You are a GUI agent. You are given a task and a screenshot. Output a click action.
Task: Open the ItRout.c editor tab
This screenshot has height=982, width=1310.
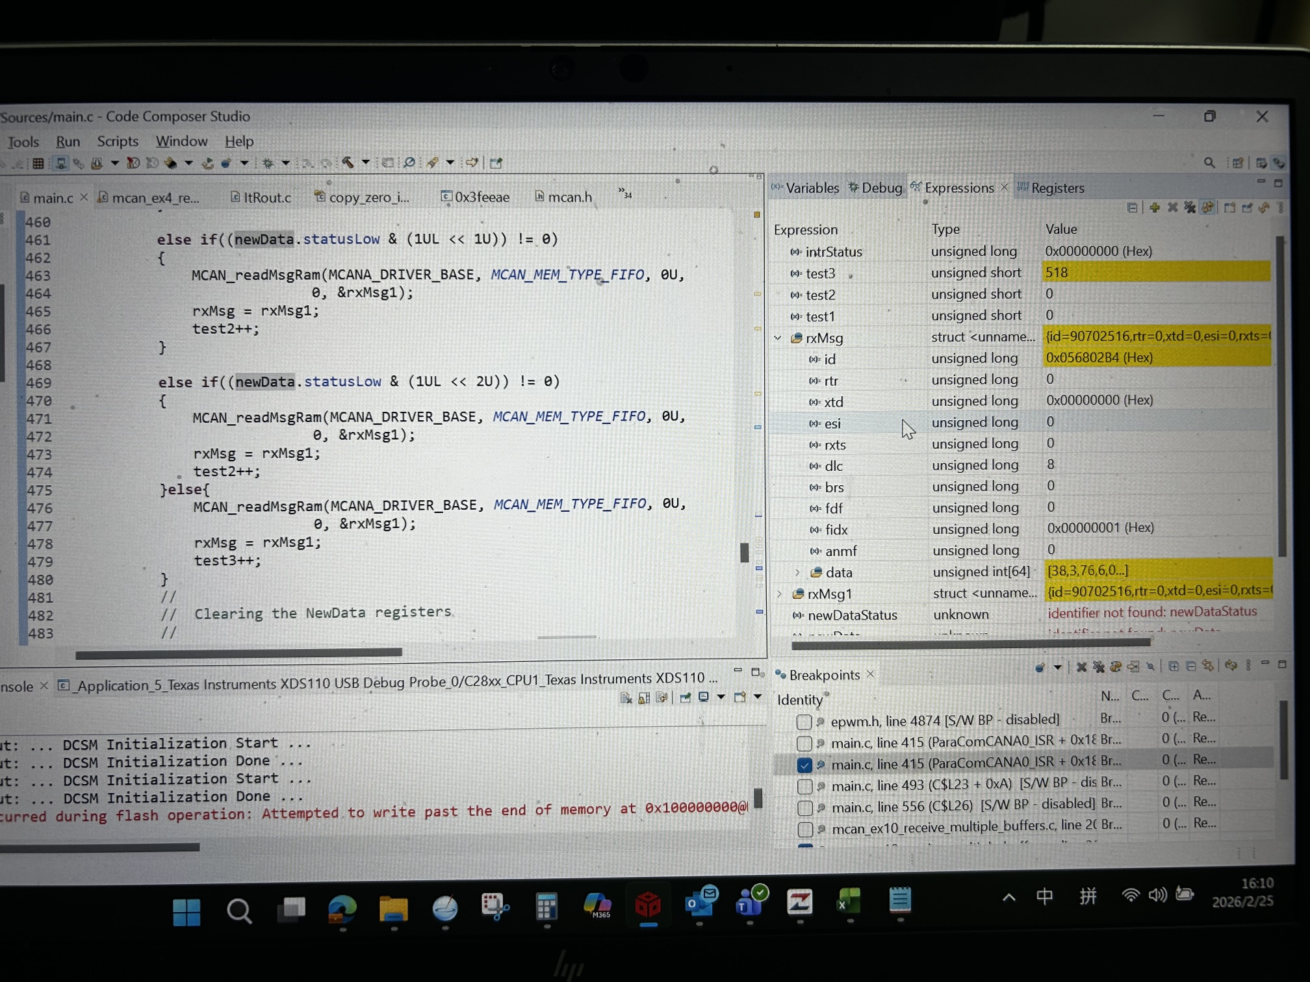[261, 197]
